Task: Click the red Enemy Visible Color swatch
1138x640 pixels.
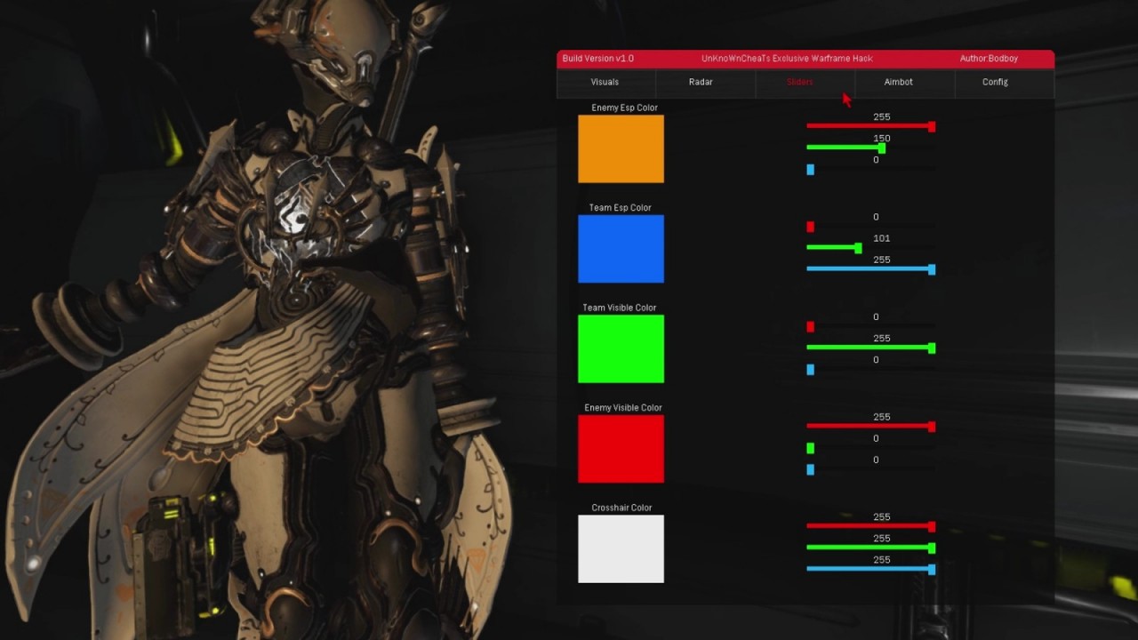Action: click(621, 449)
